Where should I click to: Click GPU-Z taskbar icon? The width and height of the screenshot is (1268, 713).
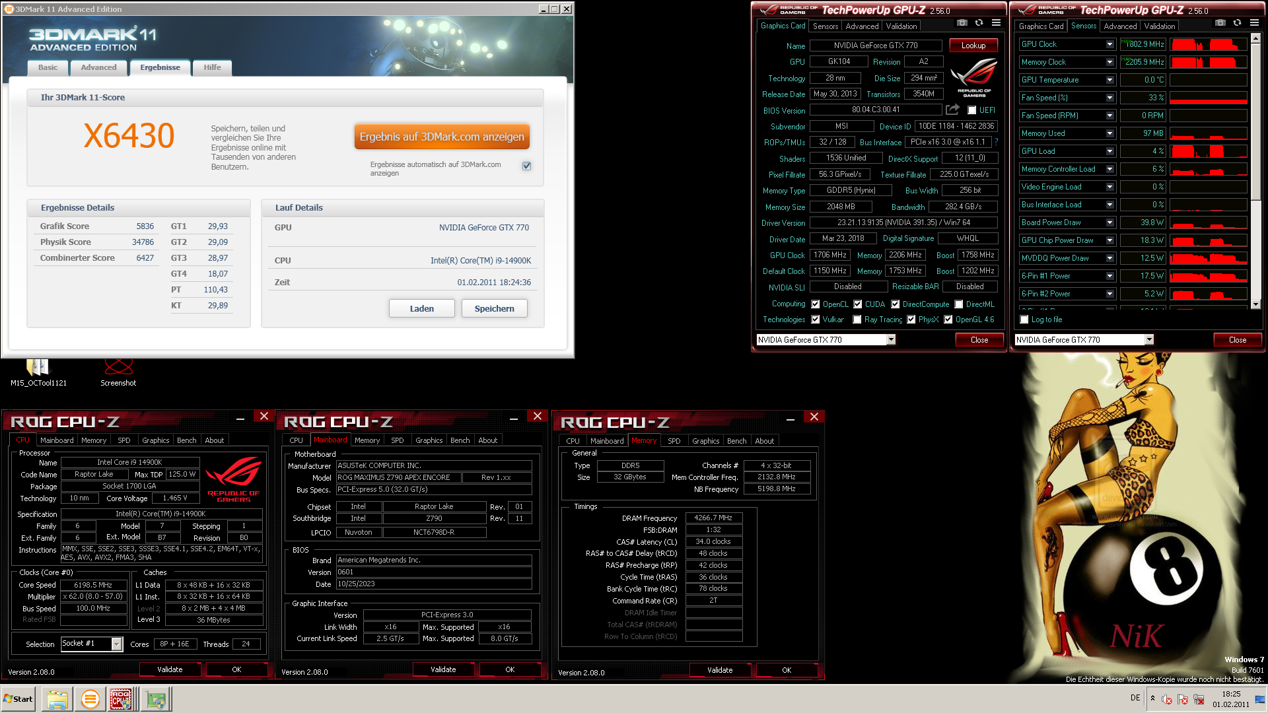click(x=156, y=699)
